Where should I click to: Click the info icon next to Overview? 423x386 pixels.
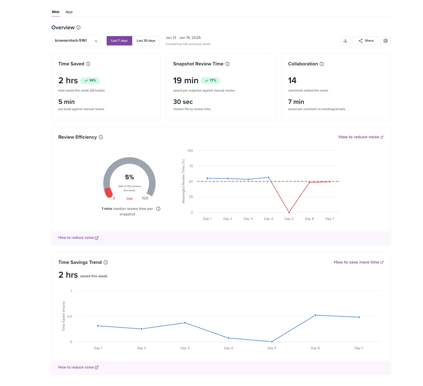pos(78,28)
